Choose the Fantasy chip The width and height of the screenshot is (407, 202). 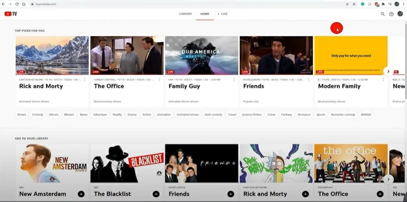tap(287, 115)
